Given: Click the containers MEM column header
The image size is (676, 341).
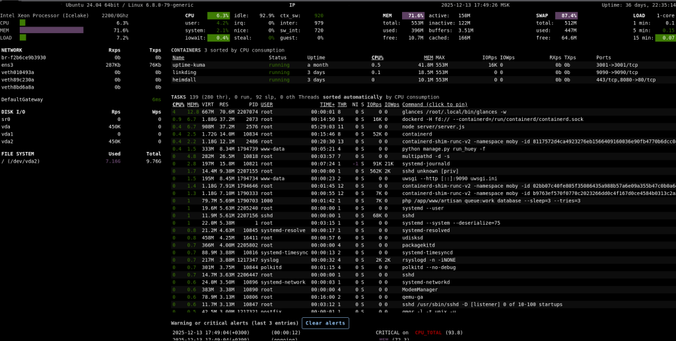Looking at the screenshot, I should [x=428, y=57].
